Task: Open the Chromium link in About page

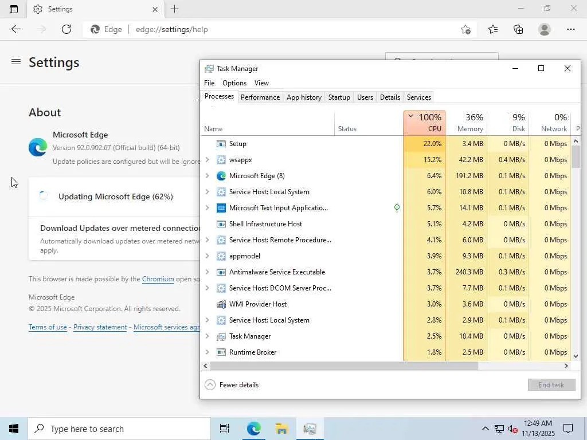Action: click(158, 279)
